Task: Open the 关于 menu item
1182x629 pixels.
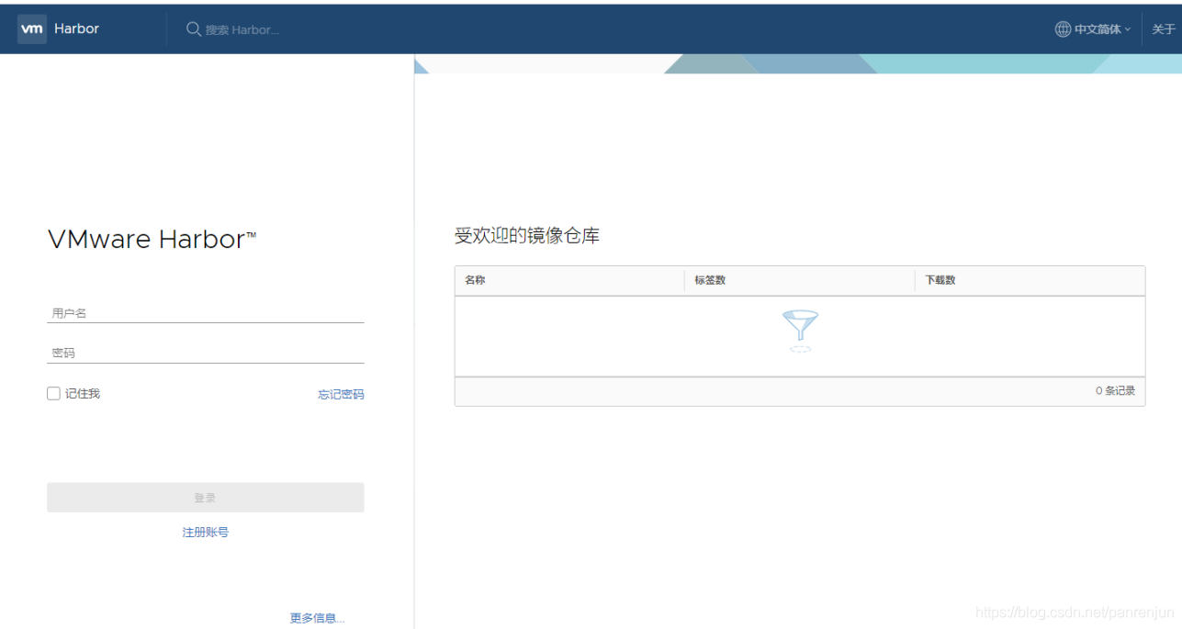Action: point(1164,28)
